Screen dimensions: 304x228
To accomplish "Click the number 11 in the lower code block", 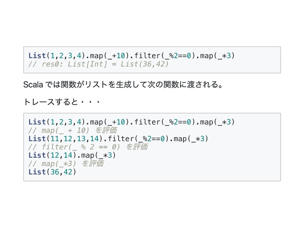I will (55, 138).
